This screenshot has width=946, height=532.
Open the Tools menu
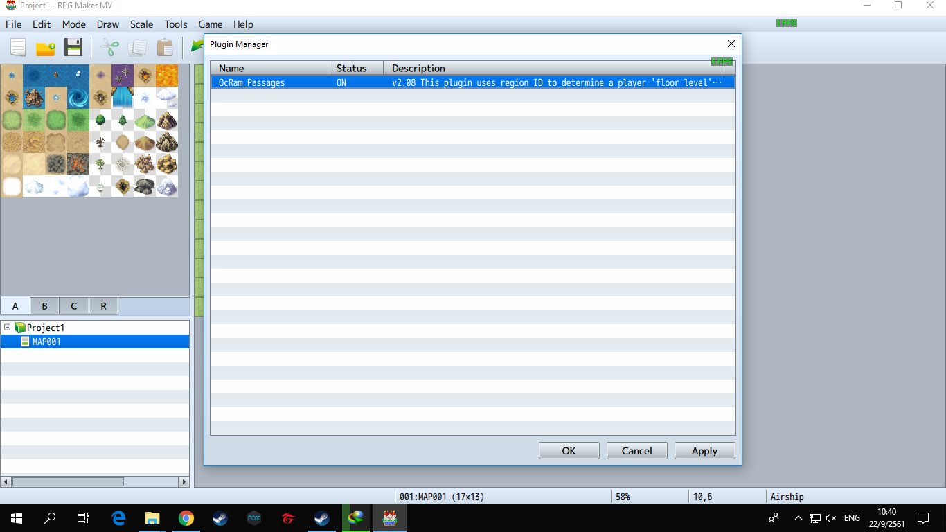(176, 24)
